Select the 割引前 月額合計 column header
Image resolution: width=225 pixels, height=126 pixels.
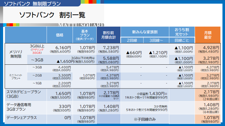(109, 35)
